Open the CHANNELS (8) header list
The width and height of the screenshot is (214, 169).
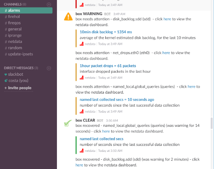(x=15, y=4)
